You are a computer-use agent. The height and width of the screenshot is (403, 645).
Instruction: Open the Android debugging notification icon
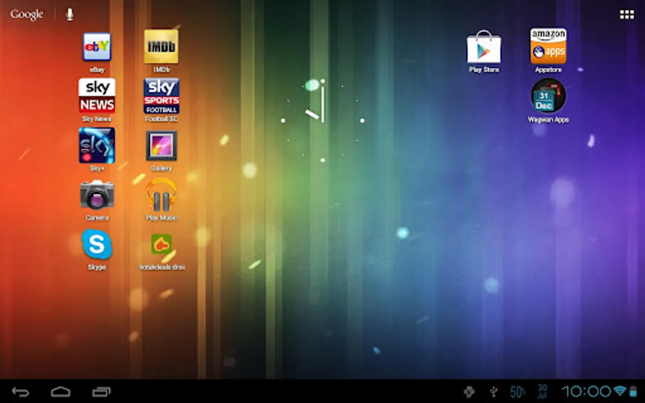click(x=469, y=392)
